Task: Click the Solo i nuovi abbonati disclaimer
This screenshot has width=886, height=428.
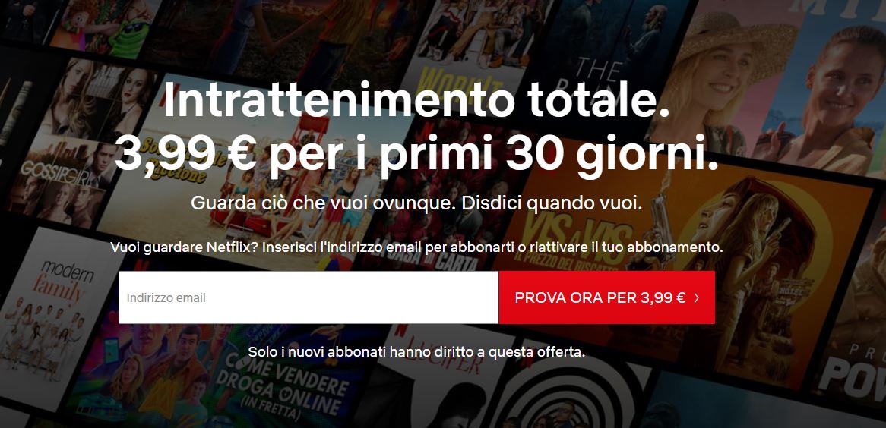Action: (416, 352)
